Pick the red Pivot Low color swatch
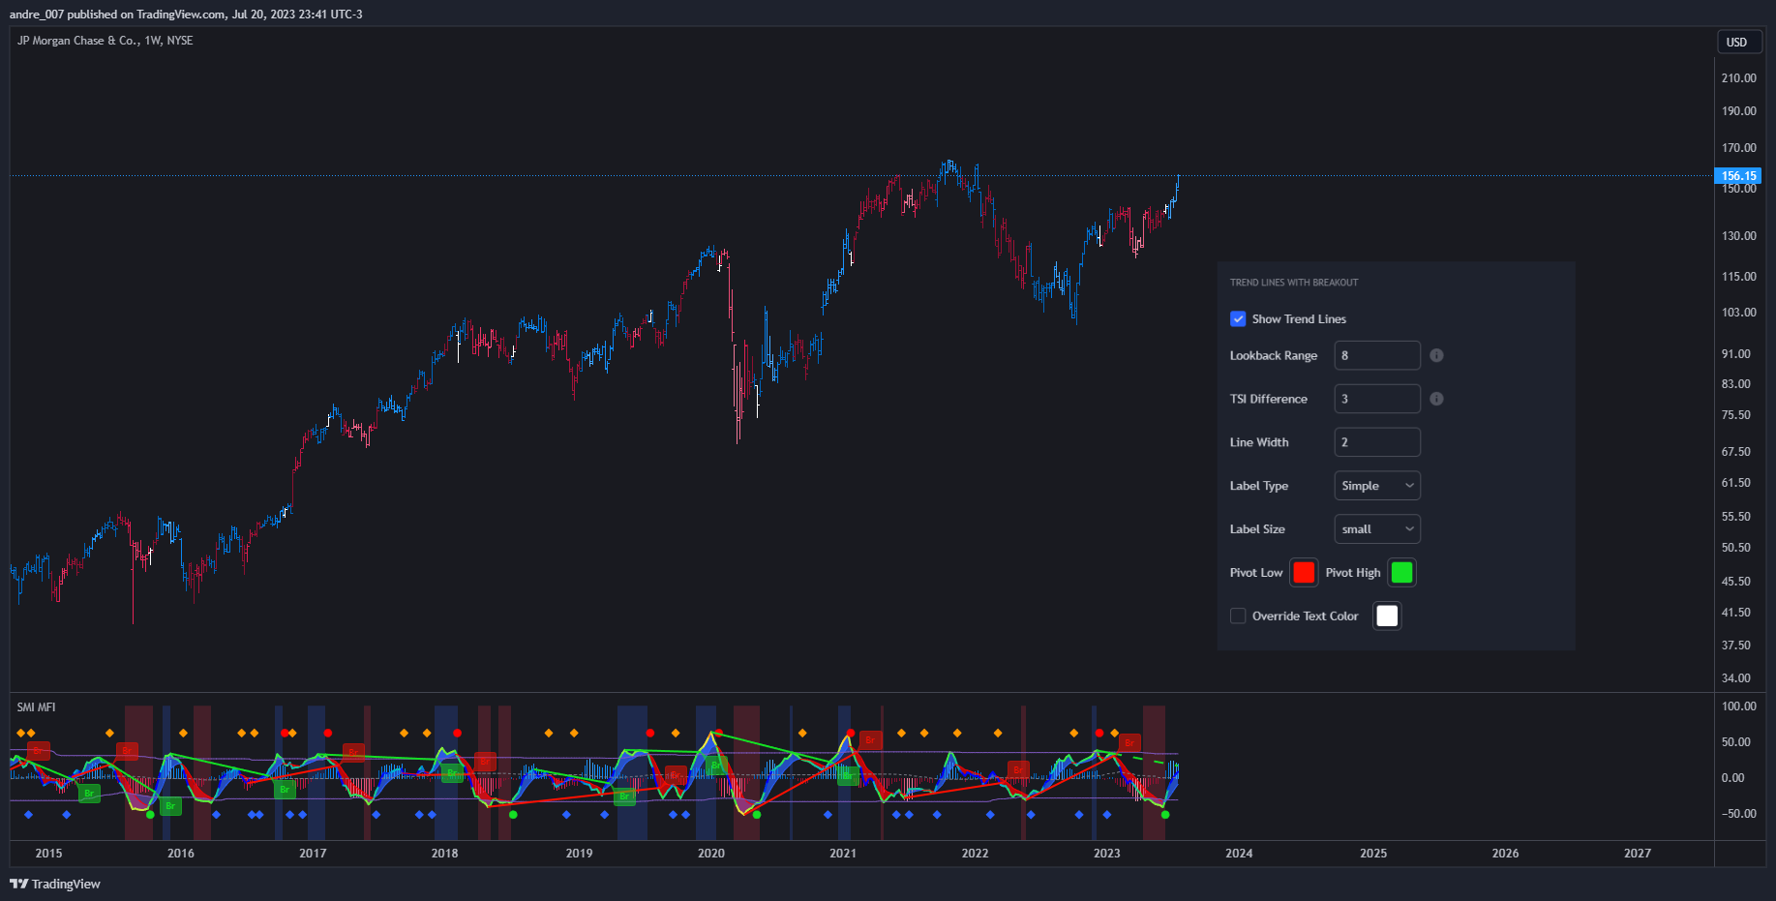Screen dimensions: 1776x901 coord(1304,573)
